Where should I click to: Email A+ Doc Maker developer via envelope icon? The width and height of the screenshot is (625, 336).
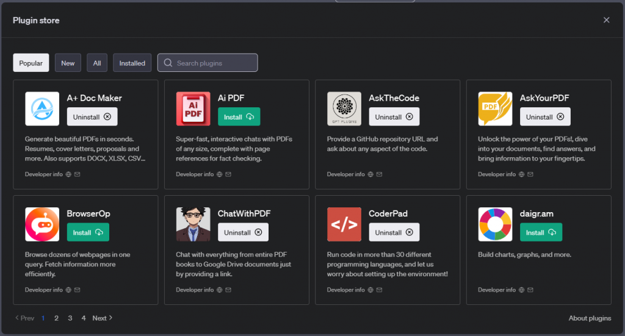78,174
